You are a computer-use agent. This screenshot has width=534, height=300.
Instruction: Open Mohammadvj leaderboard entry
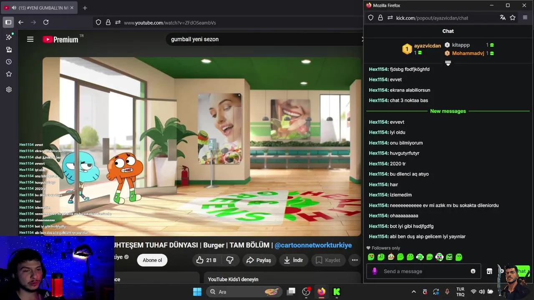[468, 53]
